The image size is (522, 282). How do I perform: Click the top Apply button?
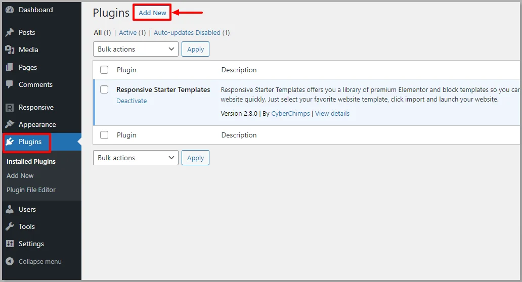tap(195, 49)
